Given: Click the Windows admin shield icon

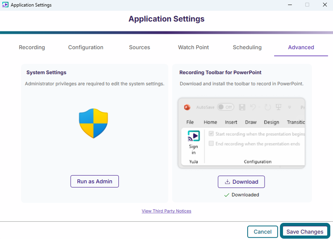Looking at the screenshot, I should tap(93, 123).
